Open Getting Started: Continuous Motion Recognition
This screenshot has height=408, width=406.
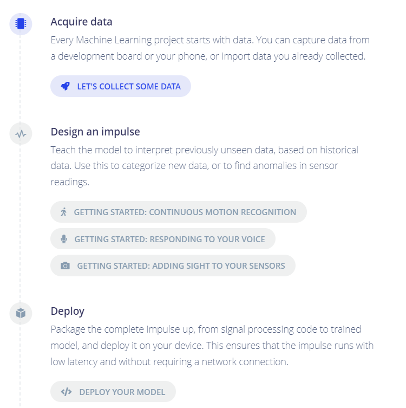(x=179, y=212)
